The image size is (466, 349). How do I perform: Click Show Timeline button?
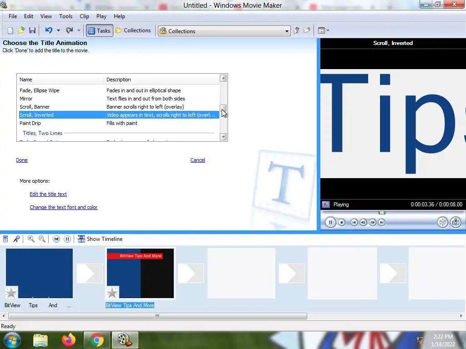click(x=100, y=239)
